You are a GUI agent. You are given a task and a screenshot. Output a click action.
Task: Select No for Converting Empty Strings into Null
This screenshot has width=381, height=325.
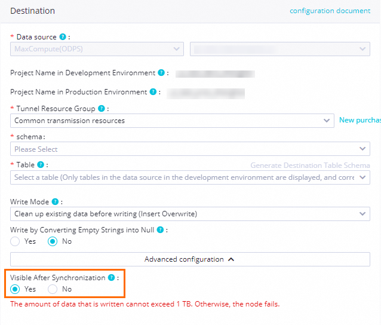pyautogui.click(x=53, y=241)
